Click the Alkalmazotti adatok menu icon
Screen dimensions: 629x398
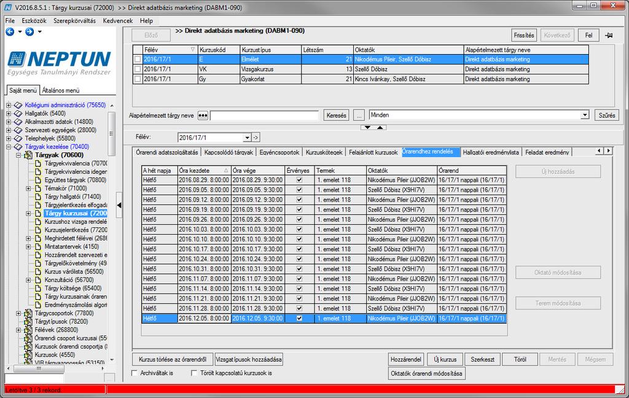click(18, 122)
